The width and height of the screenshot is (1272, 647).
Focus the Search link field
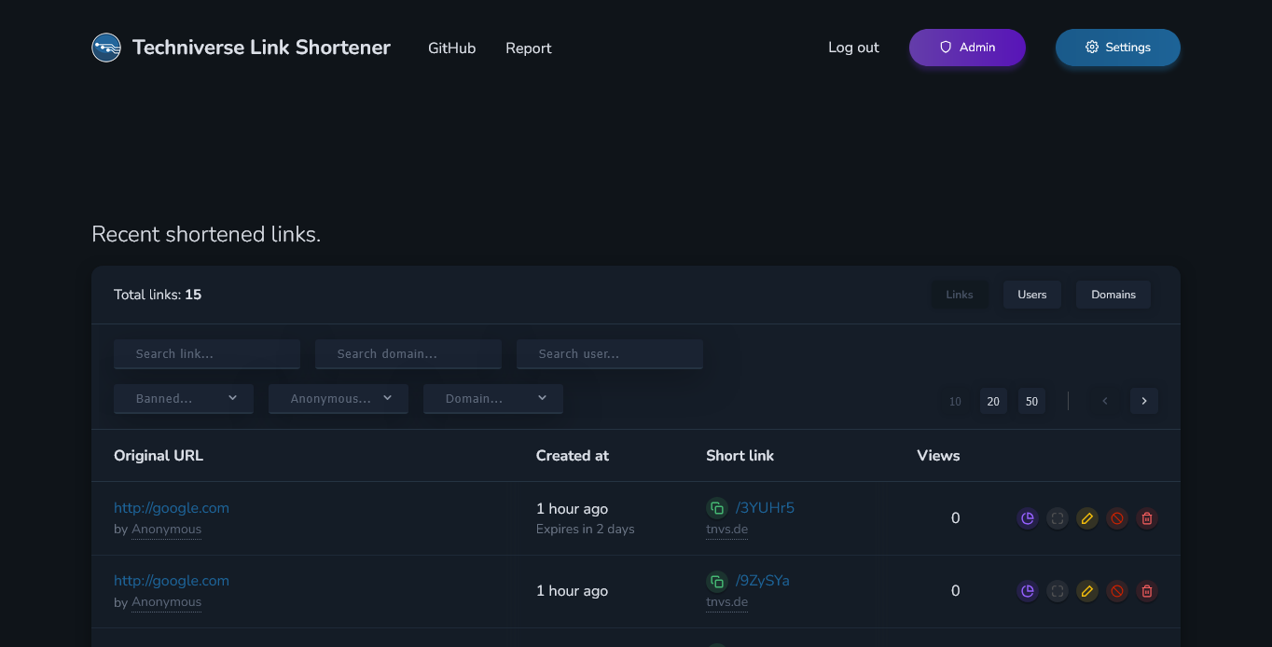pos(207,354)
